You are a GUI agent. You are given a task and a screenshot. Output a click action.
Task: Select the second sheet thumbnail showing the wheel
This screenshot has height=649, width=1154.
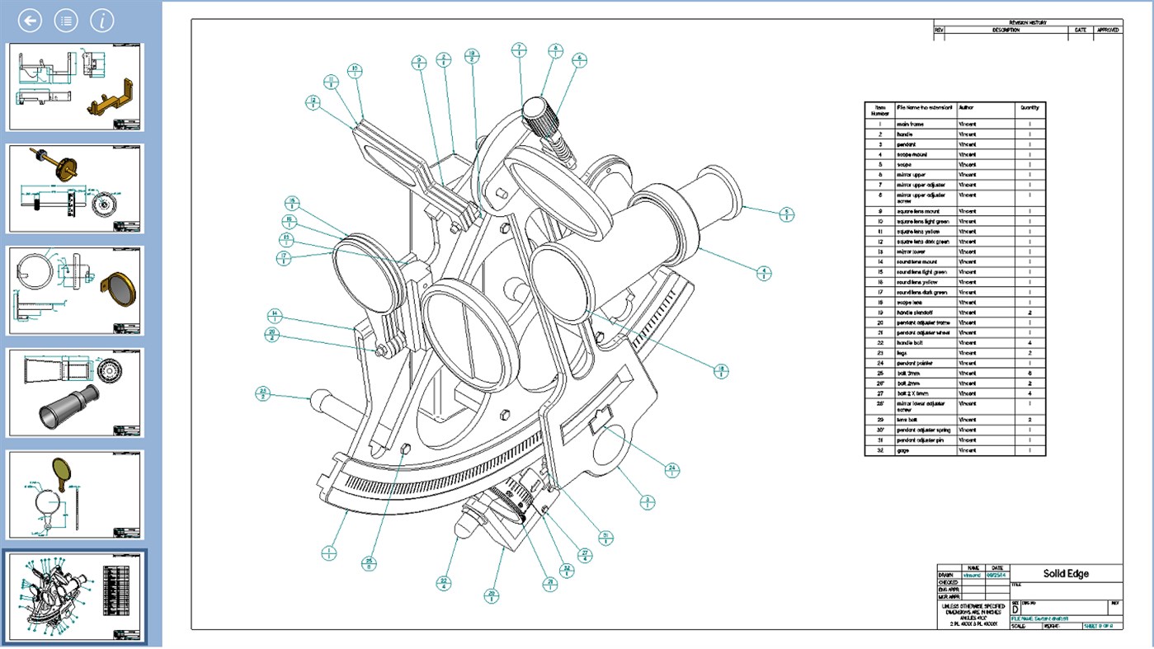[x=74, y=187]
